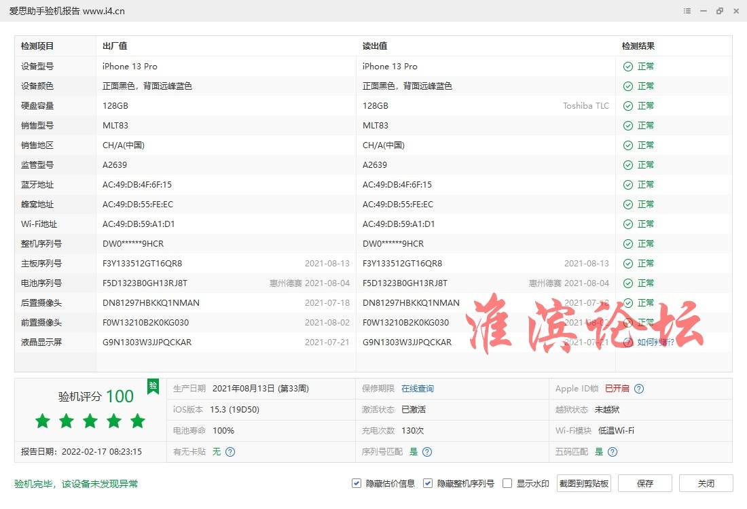Select read-out display serial G9N1303W3JJPQCKAR
Viewport: 747px width, 509px height.
point(407,343)
